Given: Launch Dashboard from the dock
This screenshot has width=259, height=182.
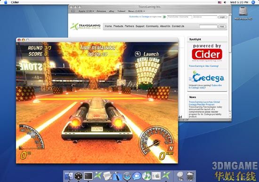Looking at the screenshot, I should coord(79,176).
